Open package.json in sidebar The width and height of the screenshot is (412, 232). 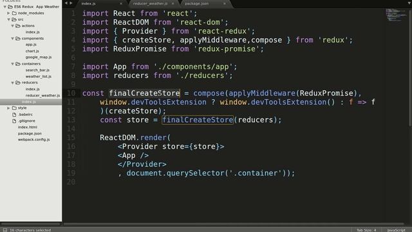click(30, 133)
